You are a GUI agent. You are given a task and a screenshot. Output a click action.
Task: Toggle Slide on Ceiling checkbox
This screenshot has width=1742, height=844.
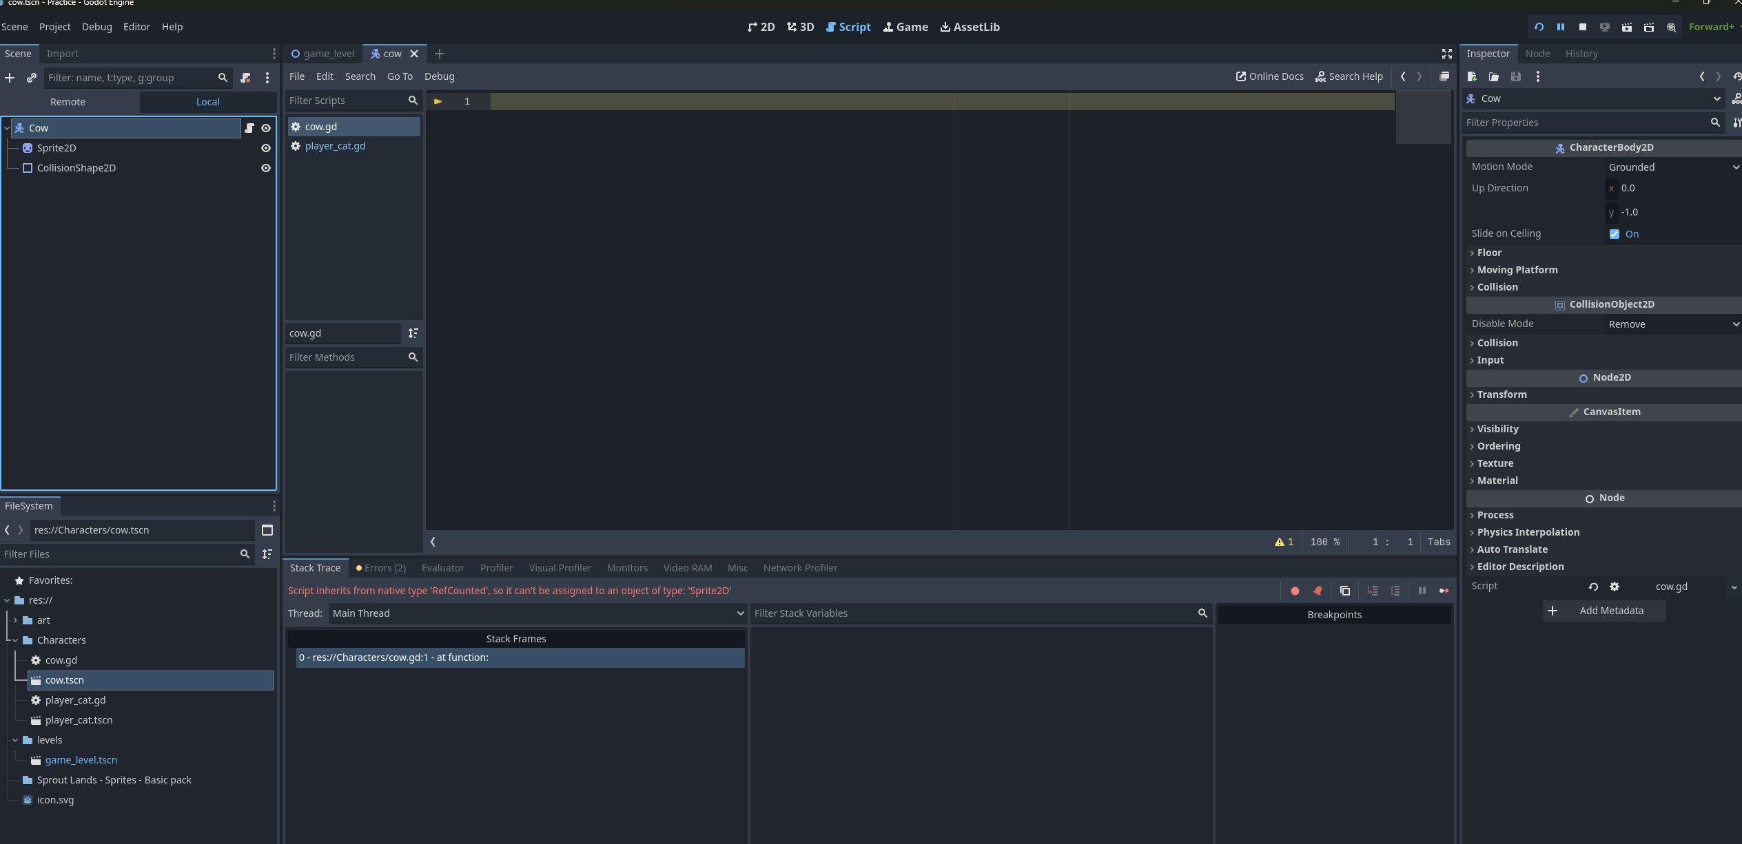[1615, 234]
